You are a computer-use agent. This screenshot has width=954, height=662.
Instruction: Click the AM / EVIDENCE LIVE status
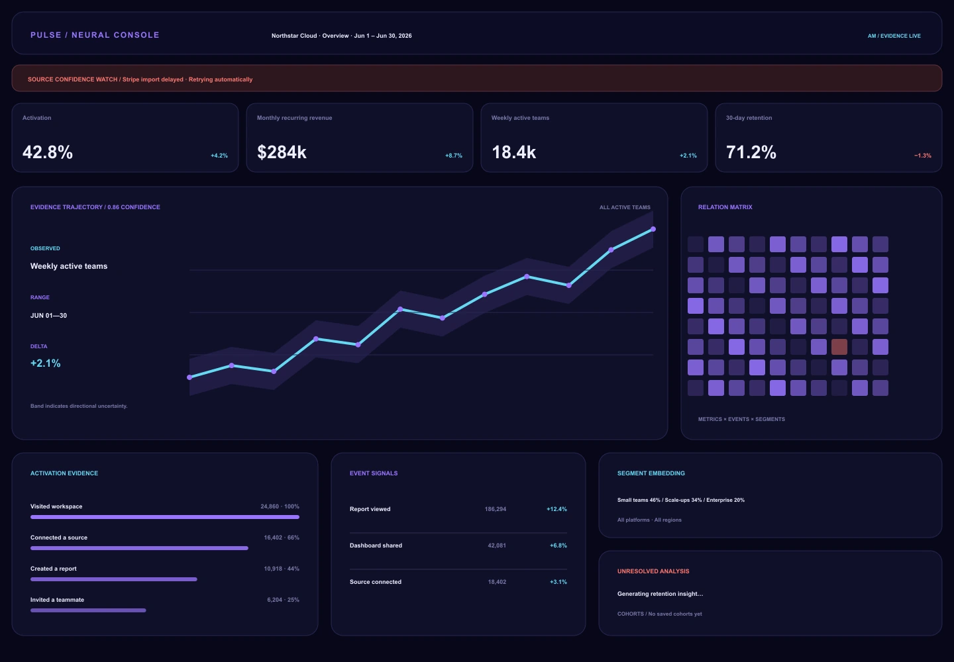[x=894, y=36]
